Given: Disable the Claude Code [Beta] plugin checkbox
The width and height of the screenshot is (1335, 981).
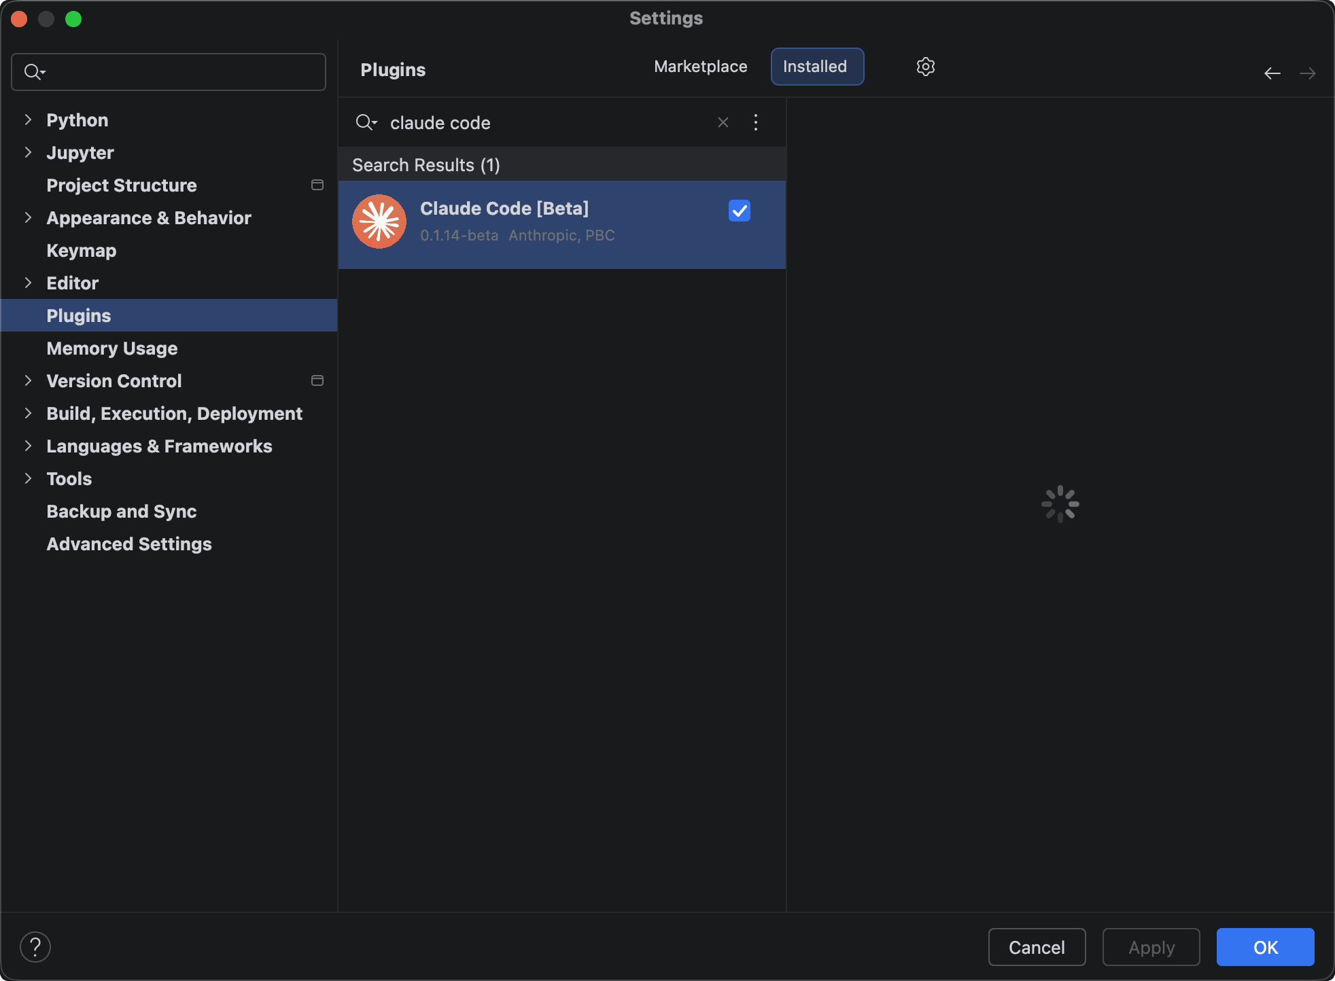Looking at the screenshot, I should pos(739,211).
